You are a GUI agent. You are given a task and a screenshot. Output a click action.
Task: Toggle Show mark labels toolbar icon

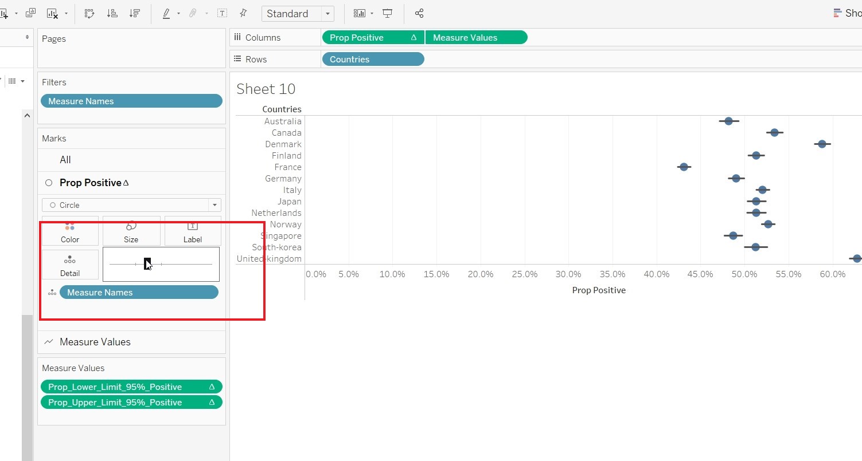[x=222, y=13]
